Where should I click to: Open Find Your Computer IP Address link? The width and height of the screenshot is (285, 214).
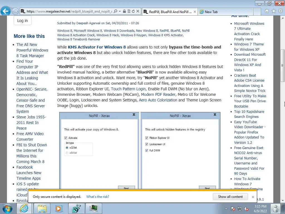pyautogui.click(x=32, y=72)
